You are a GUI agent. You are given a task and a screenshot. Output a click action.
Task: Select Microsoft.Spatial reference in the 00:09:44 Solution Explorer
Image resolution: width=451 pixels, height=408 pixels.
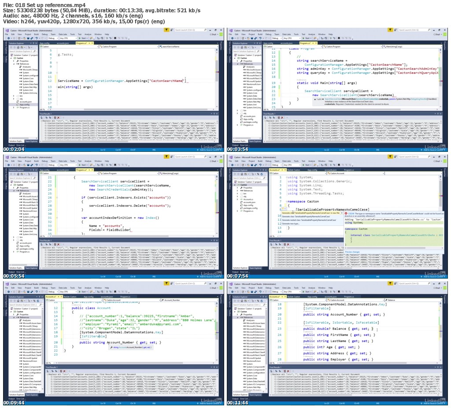tap(30, 358)
